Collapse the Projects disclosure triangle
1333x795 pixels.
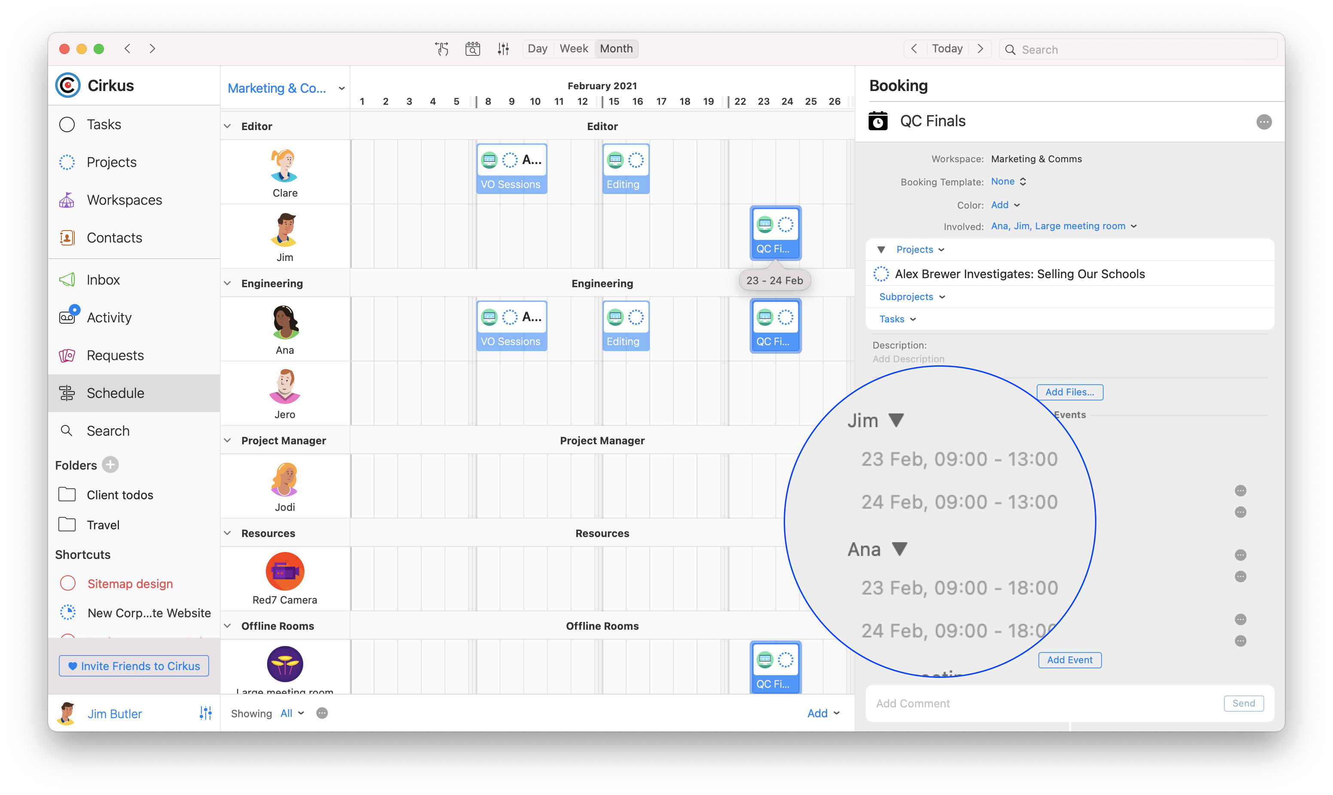click(881, 250)
